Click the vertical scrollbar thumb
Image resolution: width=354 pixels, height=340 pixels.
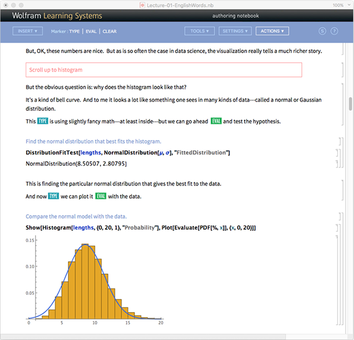[350, 104]
